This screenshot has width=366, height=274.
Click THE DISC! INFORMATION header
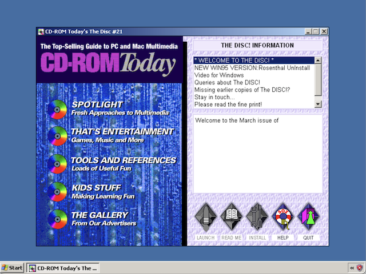tap(257, 45)
